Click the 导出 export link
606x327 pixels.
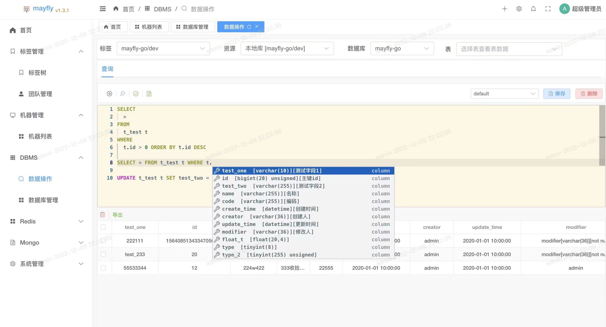coord(117,215)
